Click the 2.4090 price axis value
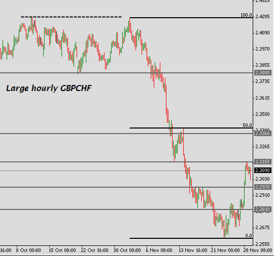Screen dimensions: 274x256 [262, 33]
